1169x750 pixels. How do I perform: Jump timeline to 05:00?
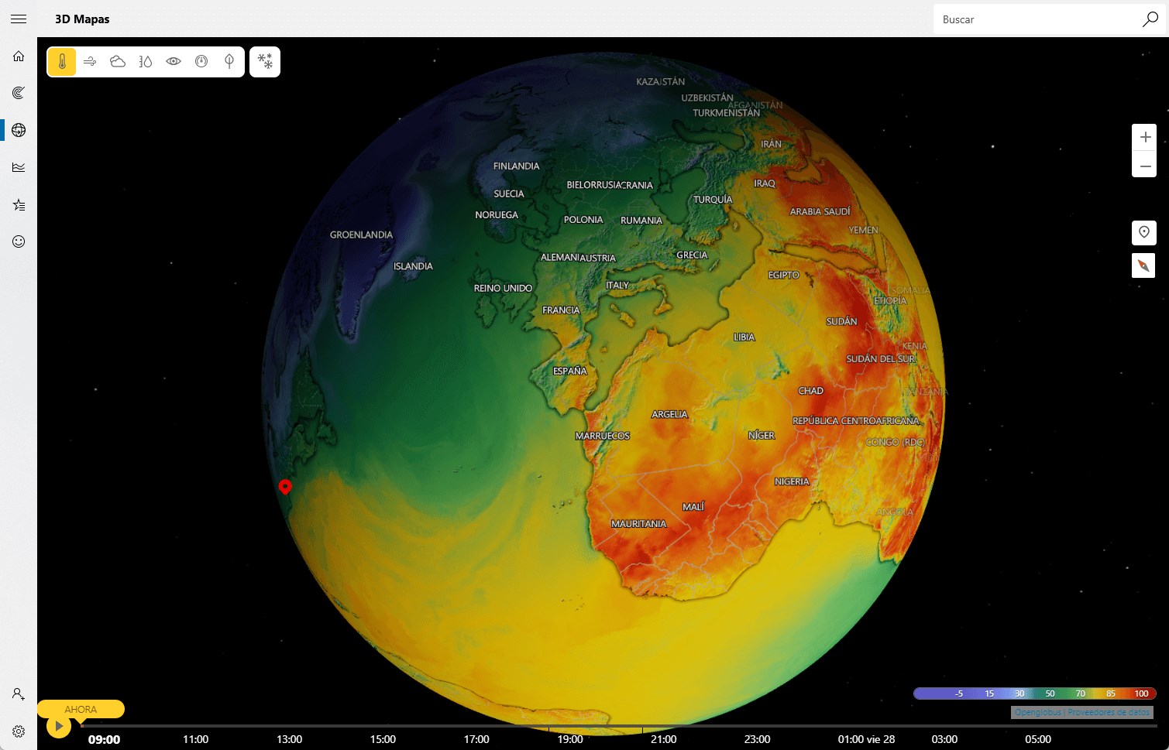click(x=1038, y=739)
